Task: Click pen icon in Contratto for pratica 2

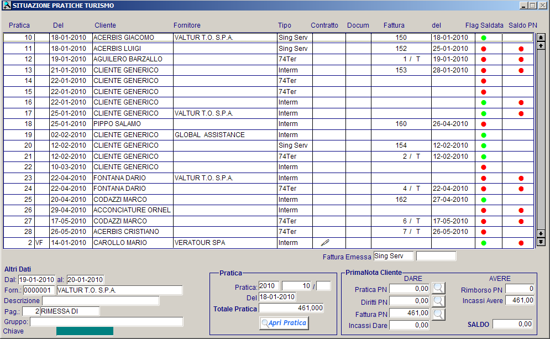Action: (325, 242)
